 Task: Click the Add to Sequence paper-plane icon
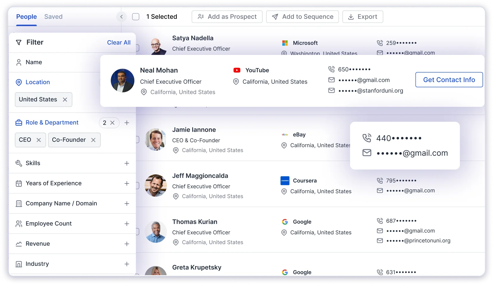pos(275,17)
